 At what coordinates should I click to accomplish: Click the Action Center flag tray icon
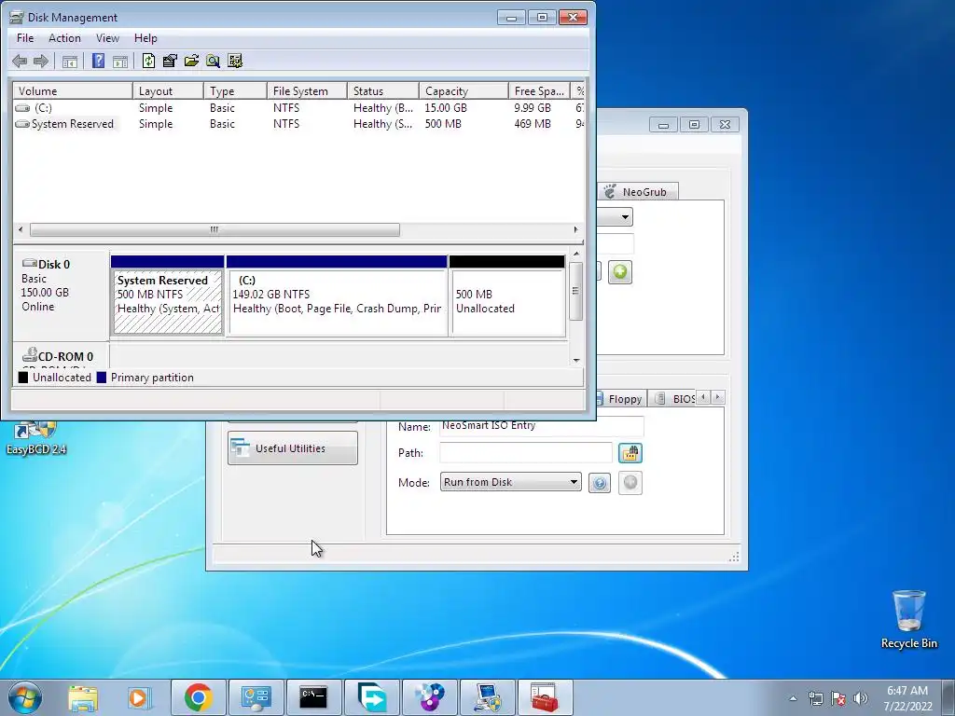[x=838, y=697]
